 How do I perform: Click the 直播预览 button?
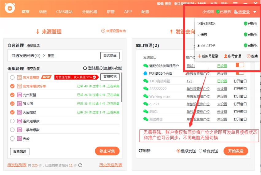click(x=110, y=77)
